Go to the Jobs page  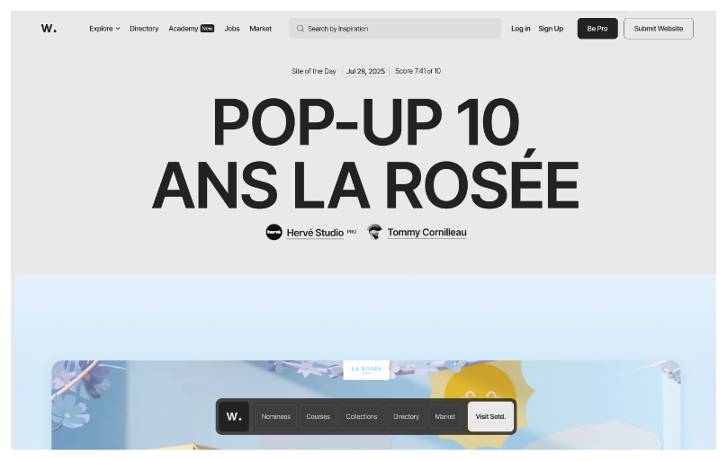(232, 29)
